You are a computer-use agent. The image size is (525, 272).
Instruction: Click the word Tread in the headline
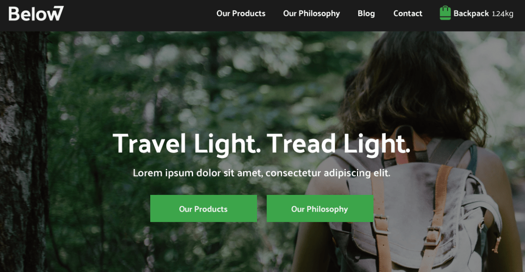pos(301,143)
